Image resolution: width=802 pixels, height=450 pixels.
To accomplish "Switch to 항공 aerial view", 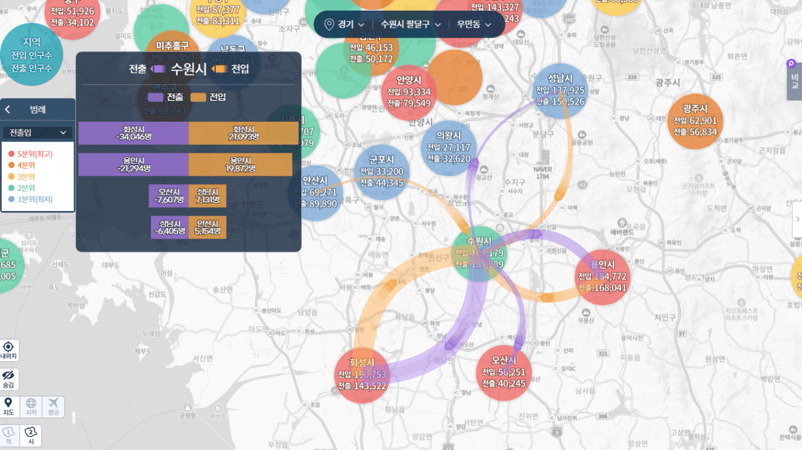I will coord(53,407).
